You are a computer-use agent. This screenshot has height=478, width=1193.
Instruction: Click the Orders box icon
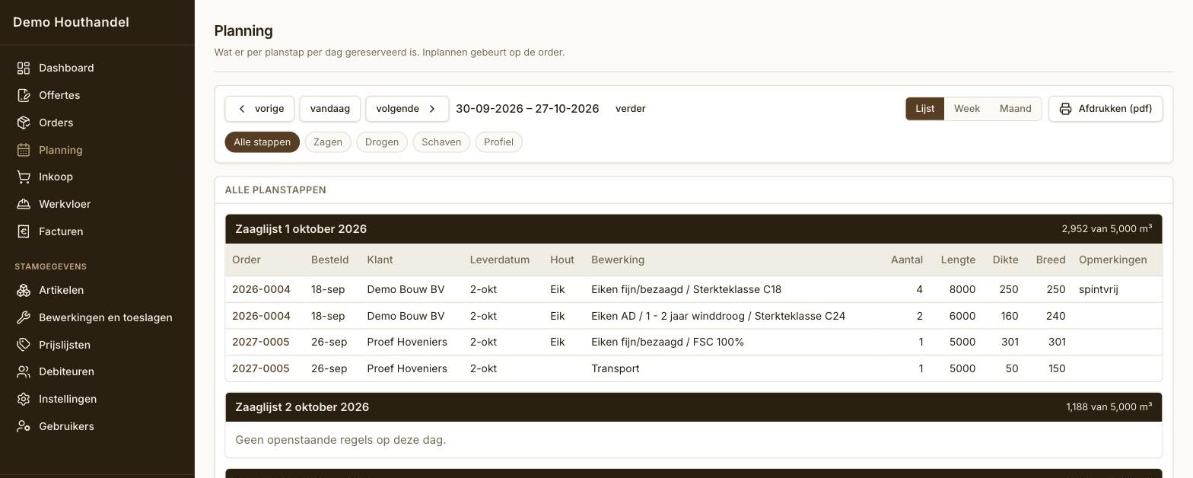24,123
